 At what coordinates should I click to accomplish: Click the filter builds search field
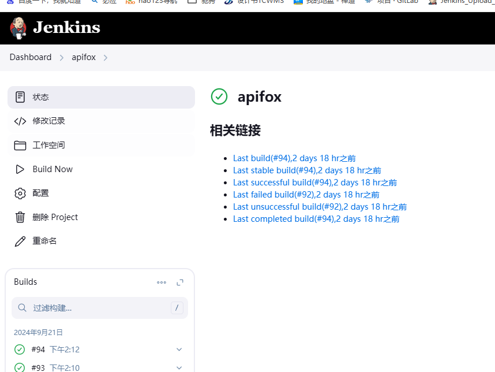click(x=100, y=308)
